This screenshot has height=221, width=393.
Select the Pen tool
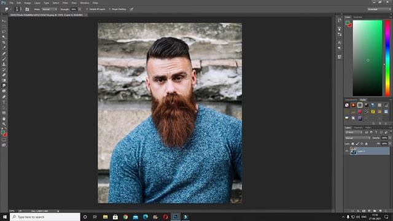[x=4, y=97]
